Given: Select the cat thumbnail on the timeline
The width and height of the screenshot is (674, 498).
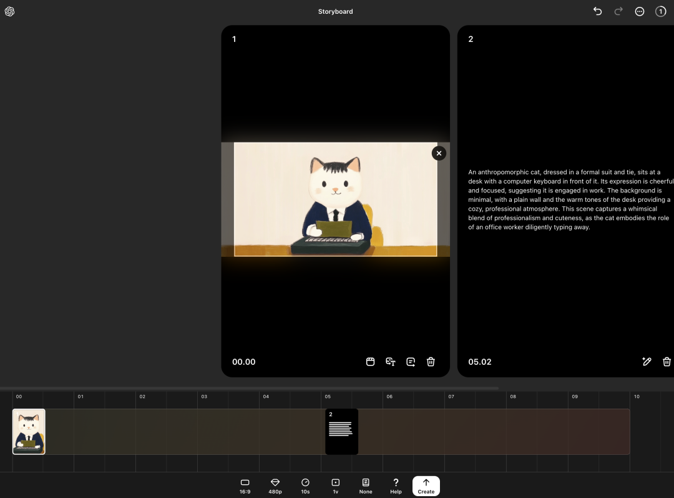Looking at the screenshot, I should 29,431.
